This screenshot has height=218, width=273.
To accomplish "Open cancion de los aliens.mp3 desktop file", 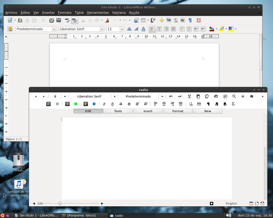I will [19, 185].
